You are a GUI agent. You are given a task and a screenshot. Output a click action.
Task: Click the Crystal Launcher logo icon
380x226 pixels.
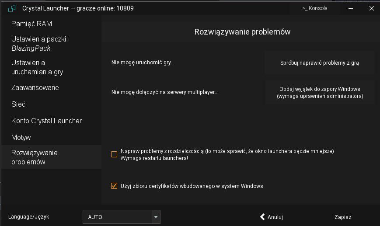pyautogui.click(x=12, y=8)
